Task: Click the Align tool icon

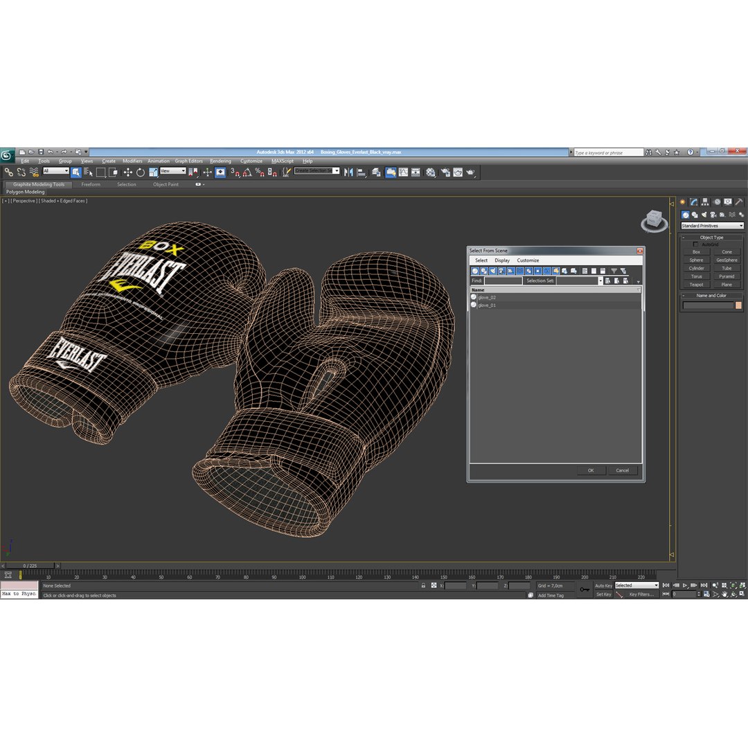Action: click(x=362, y=172)
